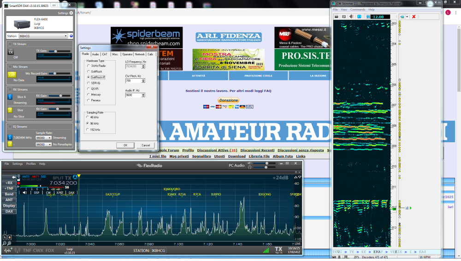Click the +TNF button in FlexRadio

tap(9, 188)
